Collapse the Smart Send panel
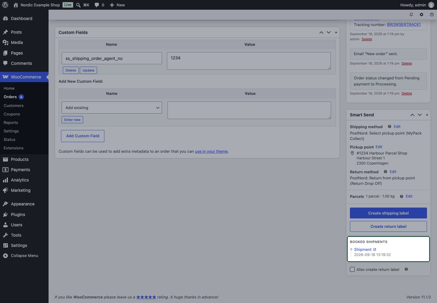The image size is (437, 303). pos(427,115)
